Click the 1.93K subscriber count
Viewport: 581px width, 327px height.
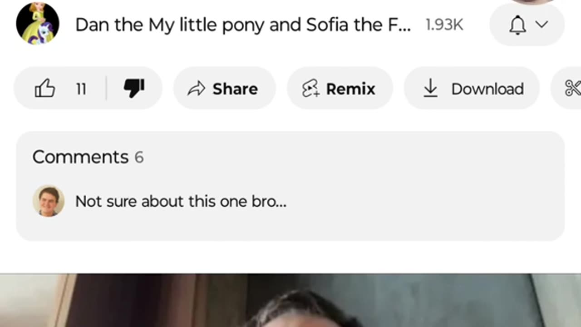(444, 25)
